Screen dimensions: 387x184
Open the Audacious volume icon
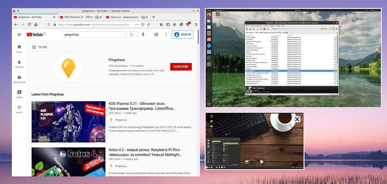pos(336,29)
